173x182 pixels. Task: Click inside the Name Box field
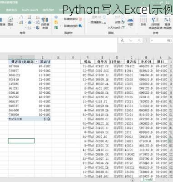[163, 40]
